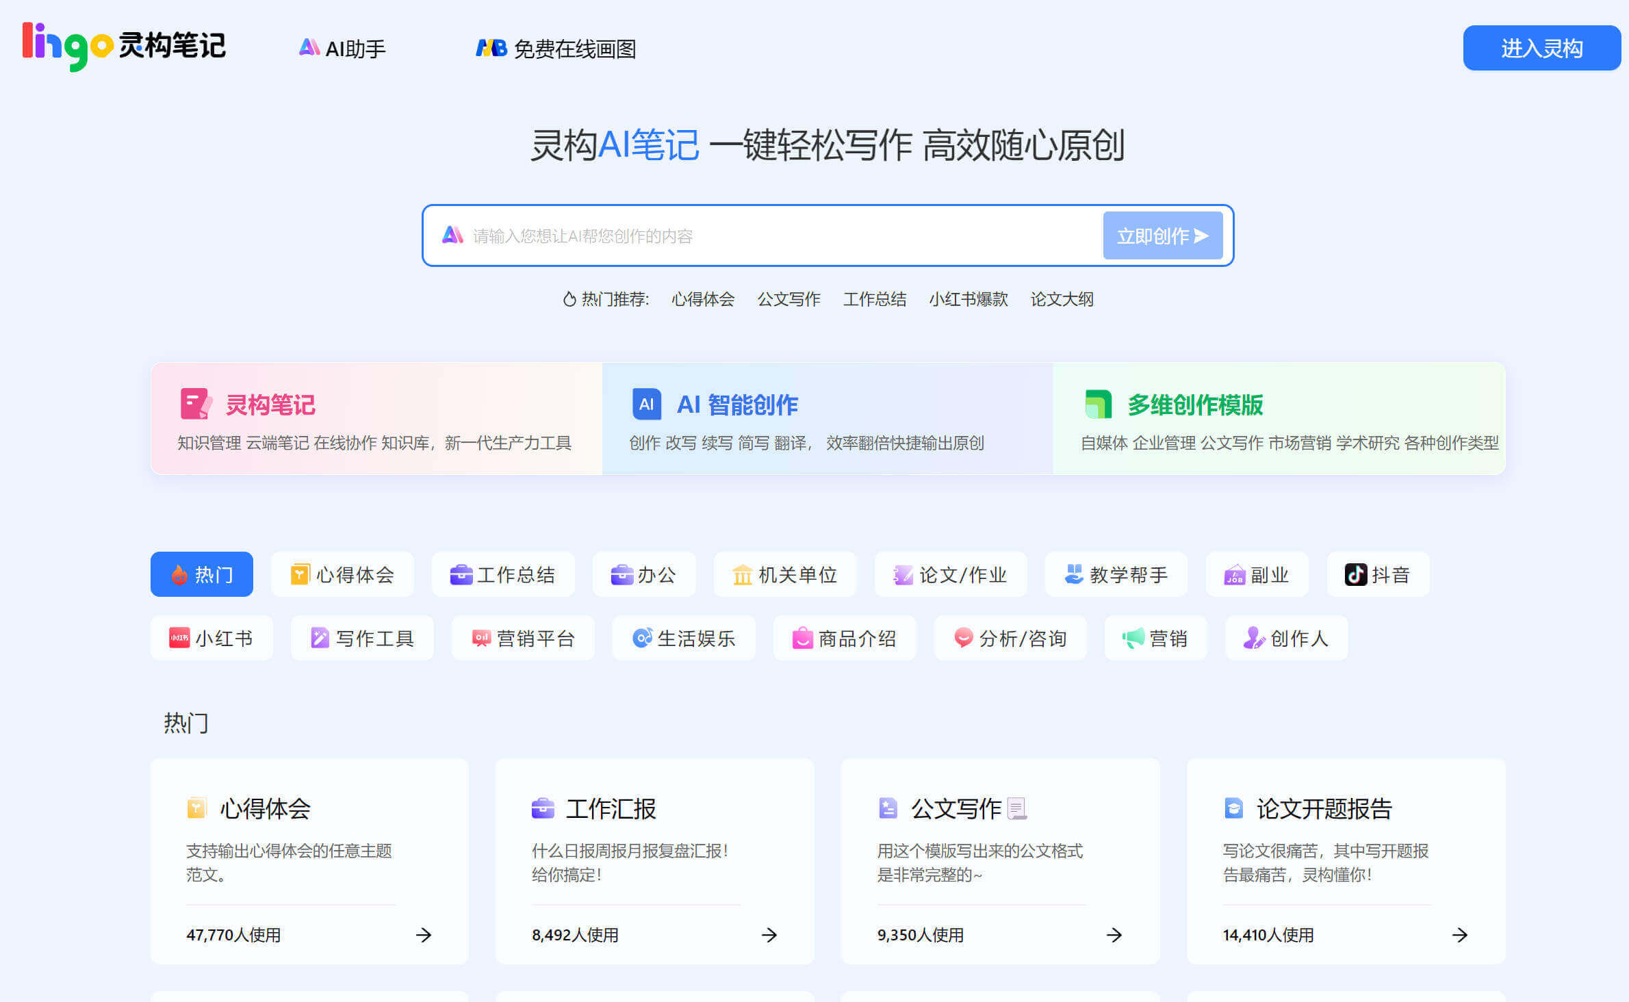Open 免费在线画图 from the top bar
The image size is (1629, 1002).
pos(556,49)
